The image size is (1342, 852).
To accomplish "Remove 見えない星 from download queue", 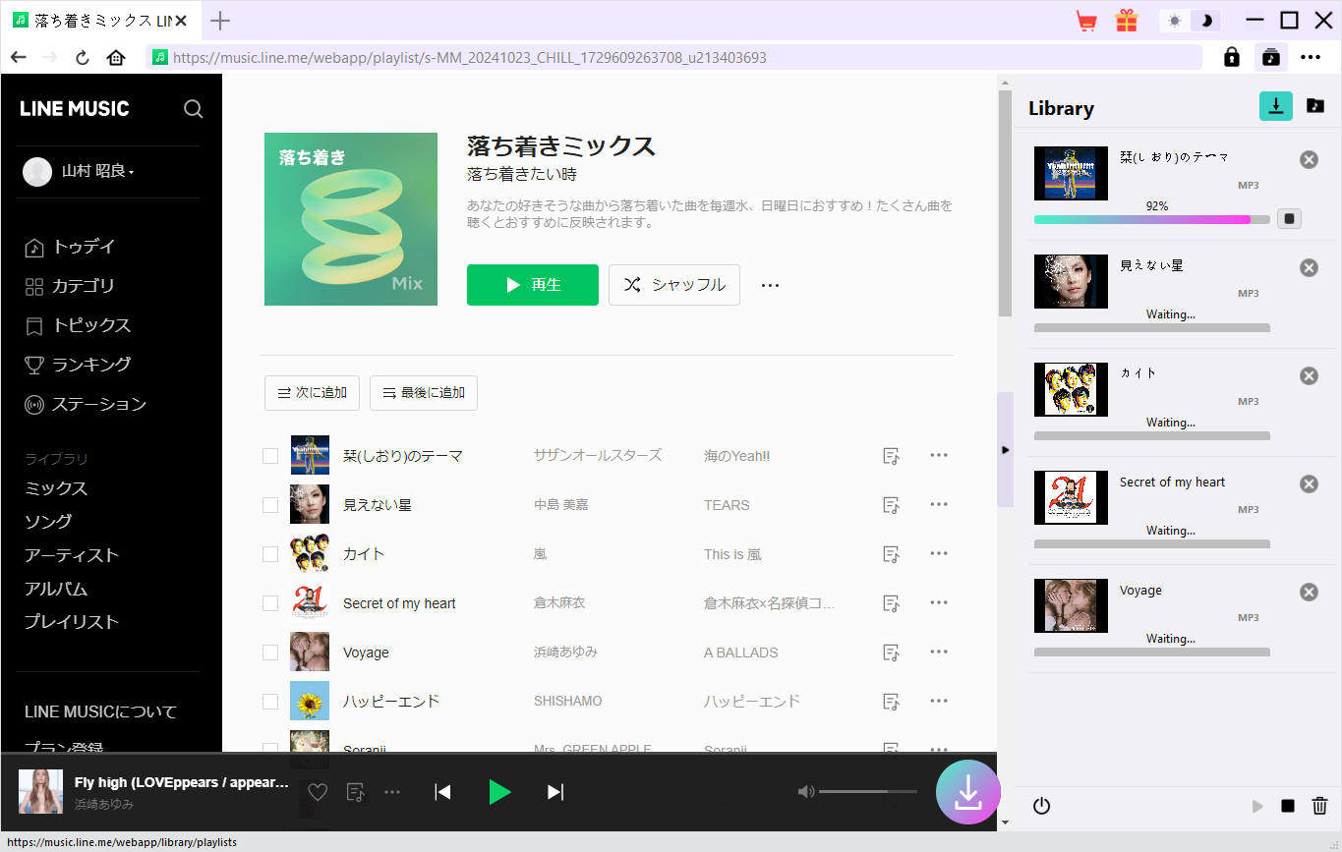I will (x=1309, y=267).
